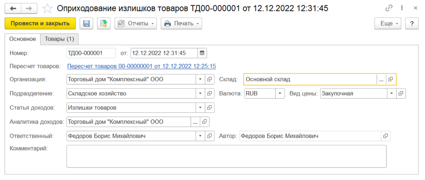Open the Печать menu
Viewport: 425px width, 180px height.
(181, 24)
